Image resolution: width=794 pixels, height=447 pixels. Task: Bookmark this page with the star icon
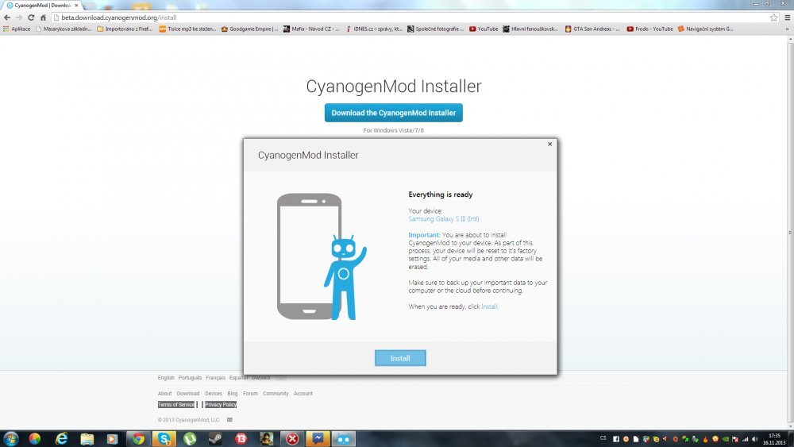point(773,17)
